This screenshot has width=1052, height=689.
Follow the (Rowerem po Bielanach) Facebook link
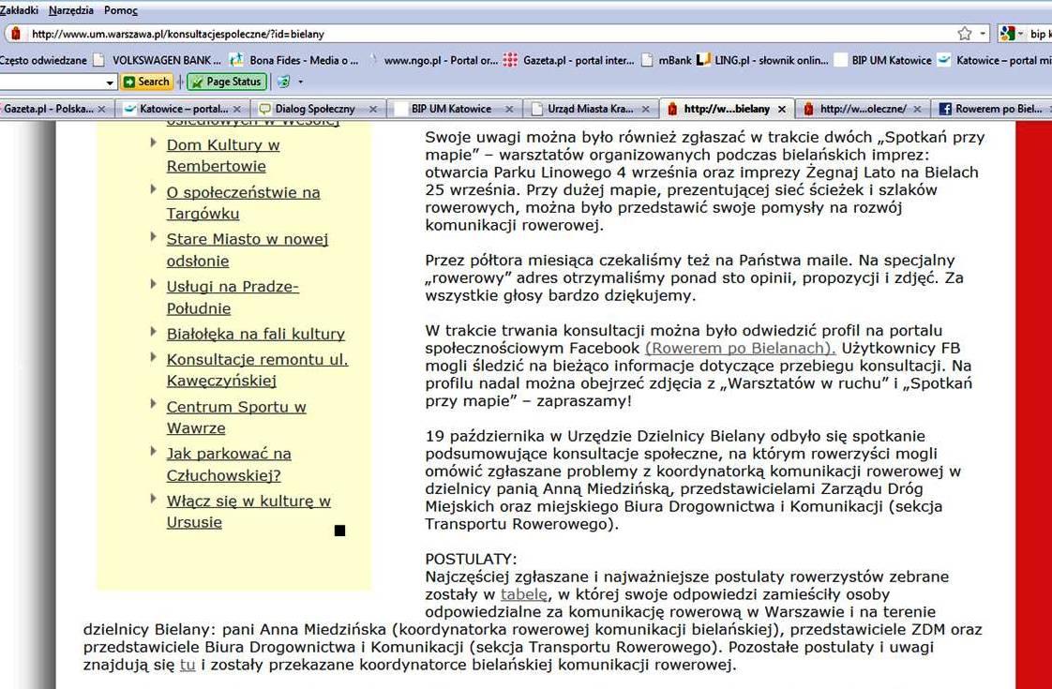coord(740,348)
